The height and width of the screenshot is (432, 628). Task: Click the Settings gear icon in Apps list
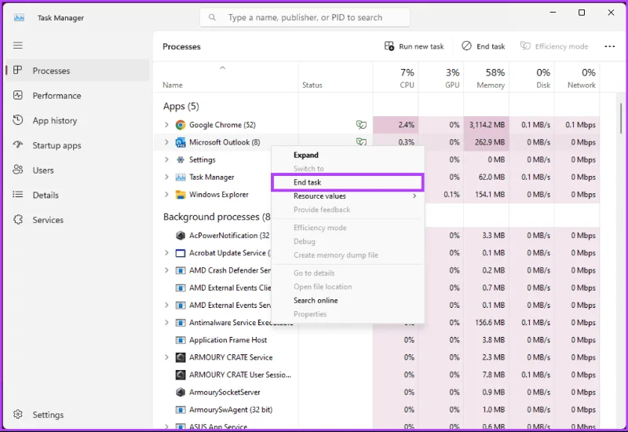click(181, 159)
